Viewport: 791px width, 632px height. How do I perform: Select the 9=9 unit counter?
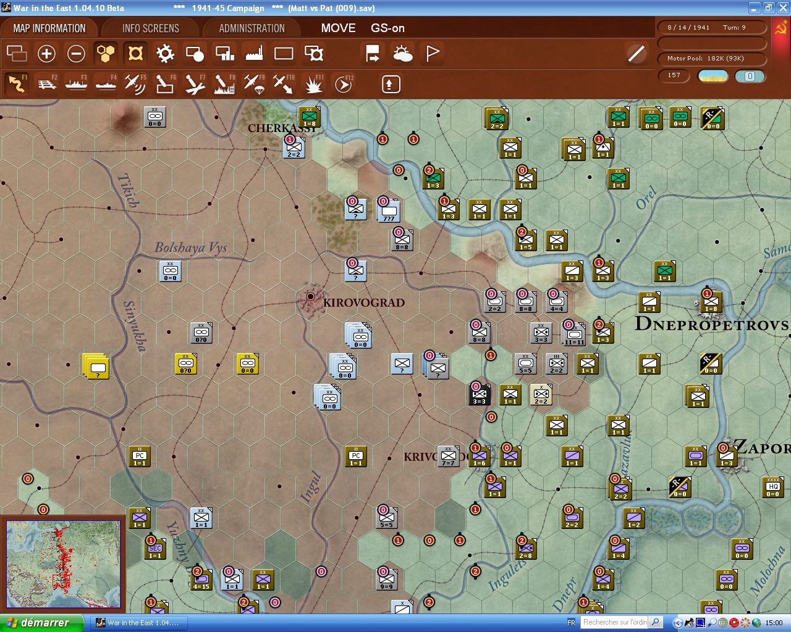(x=386, y=580)
